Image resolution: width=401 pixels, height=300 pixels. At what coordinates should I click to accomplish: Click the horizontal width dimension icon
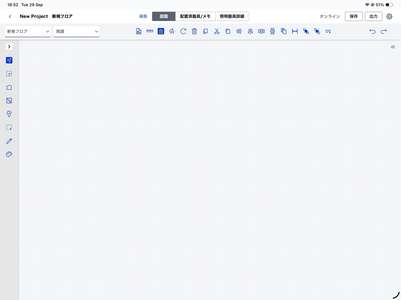coord(295,31)
